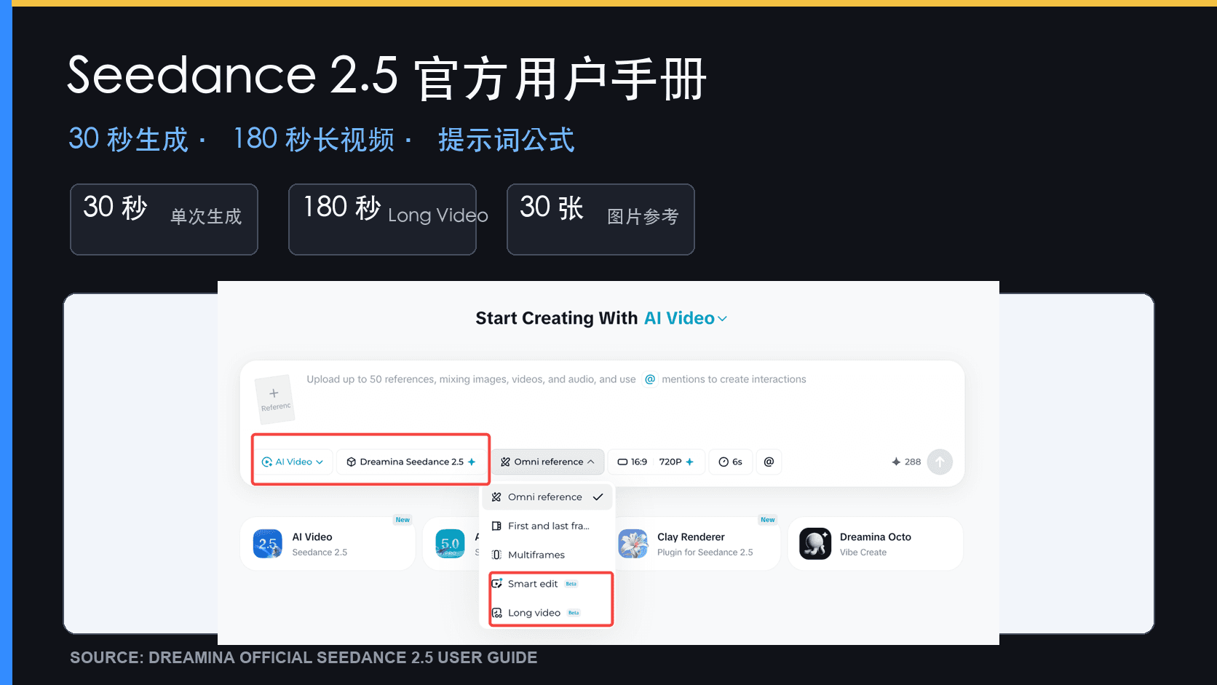The width and height of the screenshot is (1217, 685).
Task: Click the New badge on Clay Renderer card
Action: (x=767, y=520)
